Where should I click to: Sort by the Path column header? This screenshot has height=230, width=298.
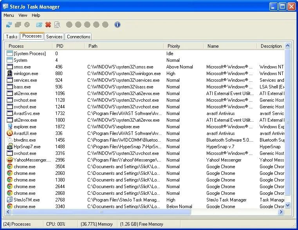click(124, 46)
